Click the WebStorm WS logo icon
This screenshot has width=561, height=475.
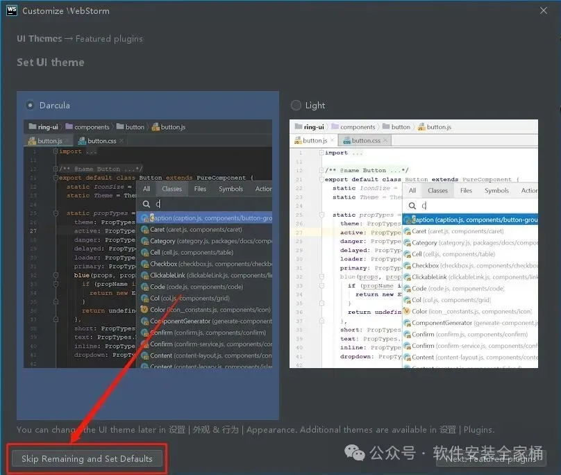[x=11, y=10]
